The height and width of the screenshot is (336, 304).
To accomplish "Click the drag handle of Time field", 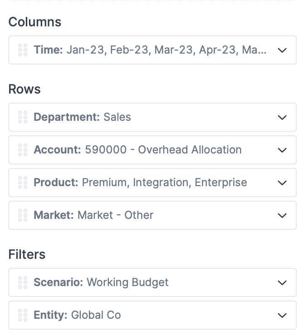I will (x=22, y=50).
